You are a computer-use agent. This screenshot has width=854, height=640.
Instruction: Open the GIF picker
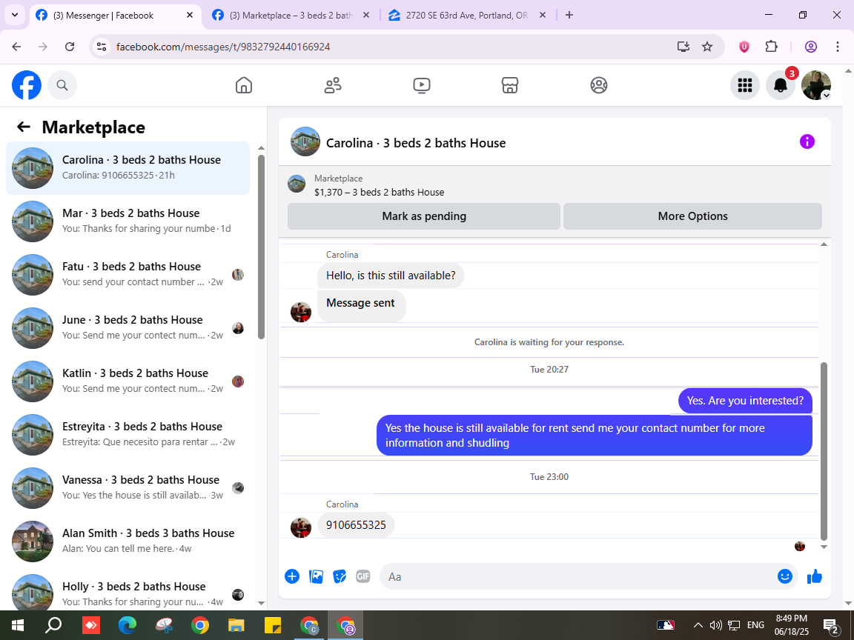[363, 576]
